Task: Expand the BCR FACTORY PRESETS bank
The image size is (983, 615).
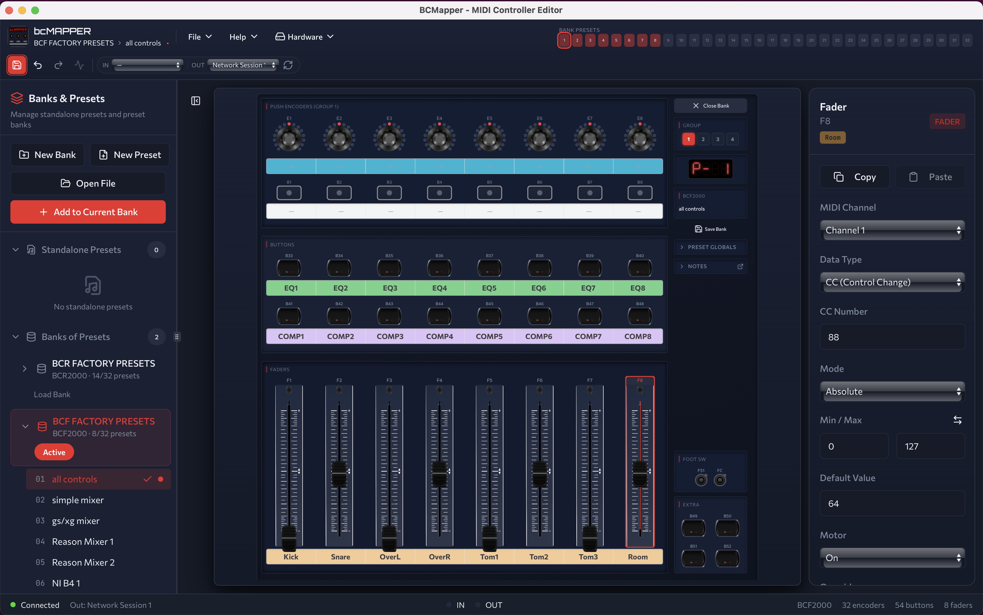Action: tap(24, 369)
